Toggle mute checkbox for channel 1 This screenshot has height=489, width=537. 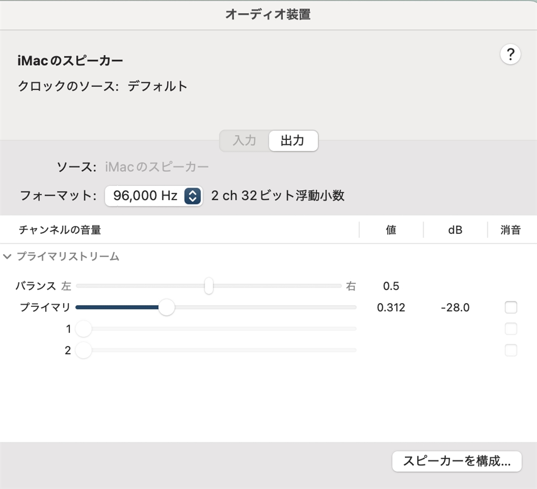511,329
